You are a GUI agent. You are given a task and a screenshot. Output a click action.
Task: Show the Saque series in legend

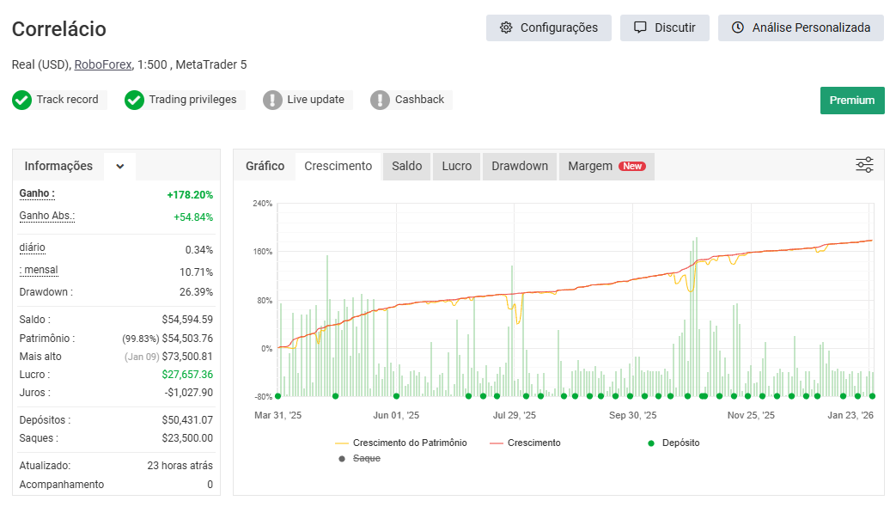click(x=360, y=459)
